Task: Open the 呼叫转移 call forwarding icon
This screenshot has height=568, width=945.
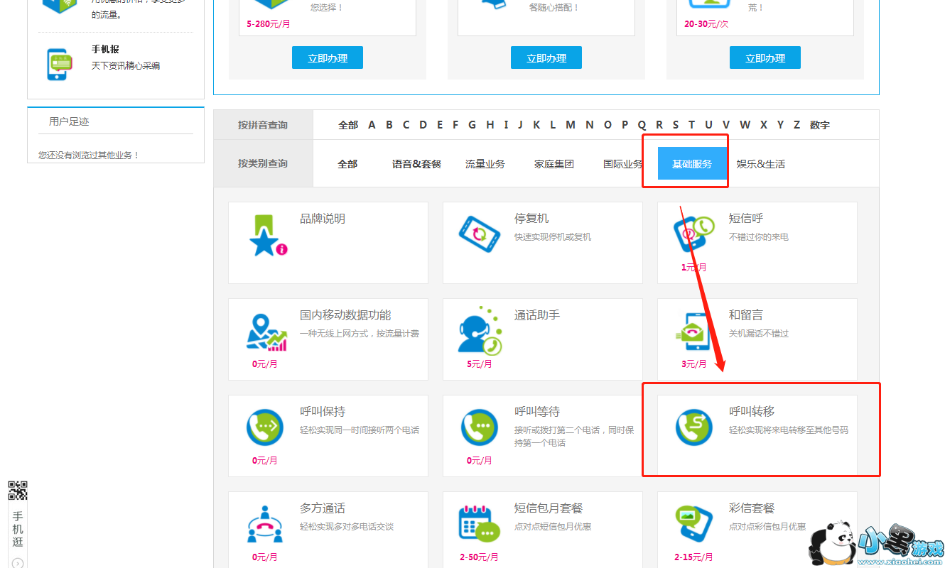Action: 694,427
